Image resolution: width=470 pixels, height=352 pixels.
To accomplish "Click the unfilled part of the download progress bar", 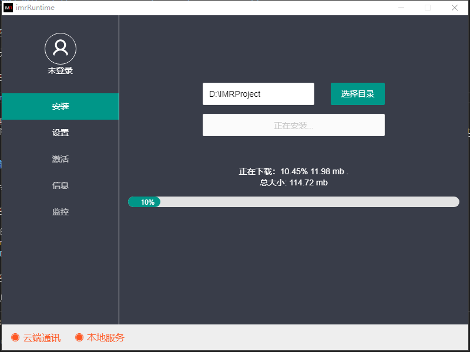I will [x=308, y=202].
